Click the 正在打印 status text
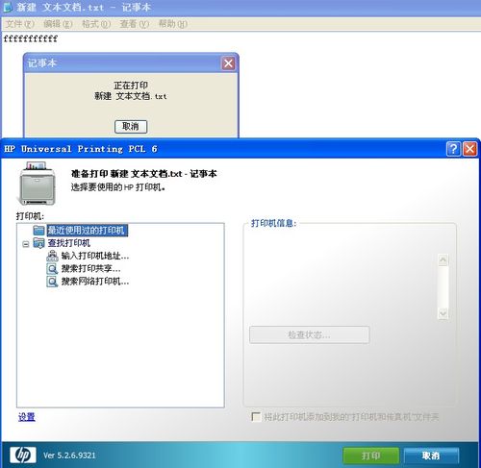Screen dimensions: 481x468 pos(131,86)
